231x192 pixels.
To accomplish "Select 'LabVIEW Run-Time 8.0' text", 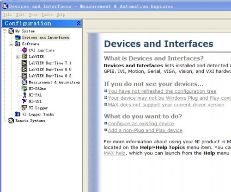I will coord(50,70).
